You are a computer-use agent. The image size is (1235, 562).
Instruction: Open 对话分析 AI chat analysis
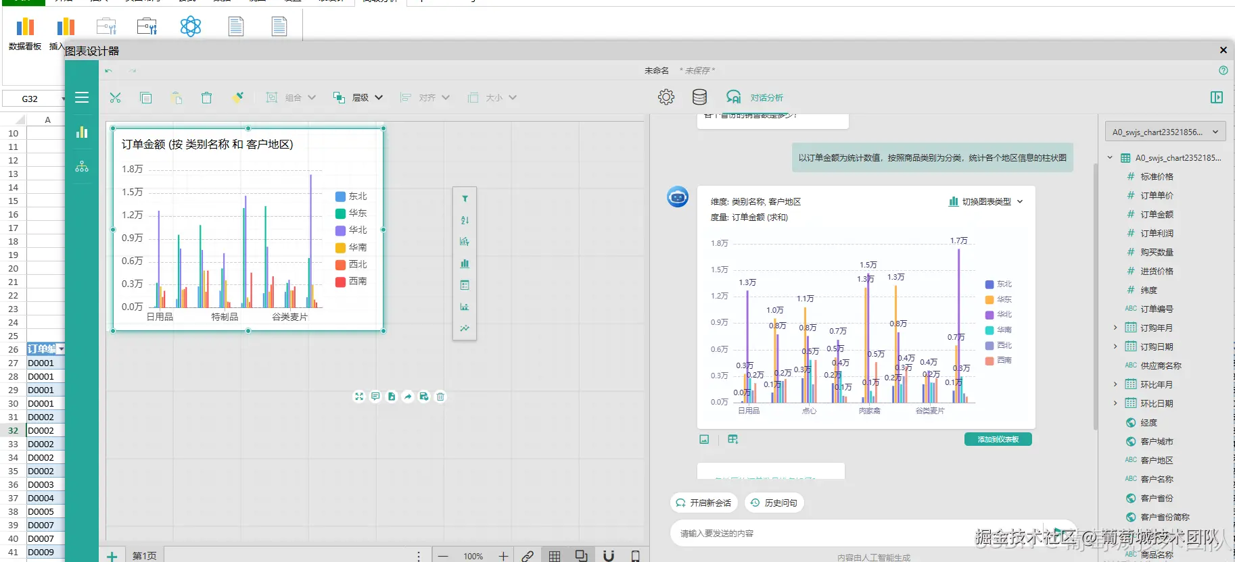[x=754, y=97]
